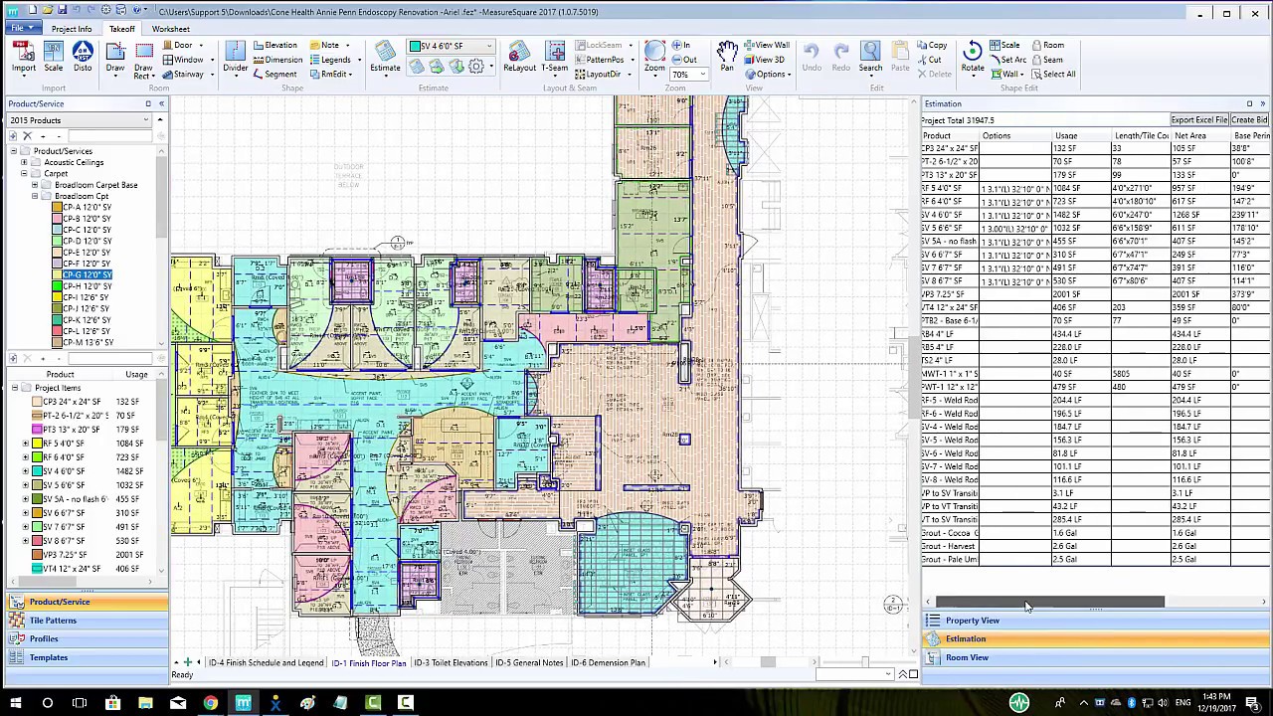The height and width of the screenshot is (716, 1273).
Task: Select the Draw room tool
Action: click(115, 57)
